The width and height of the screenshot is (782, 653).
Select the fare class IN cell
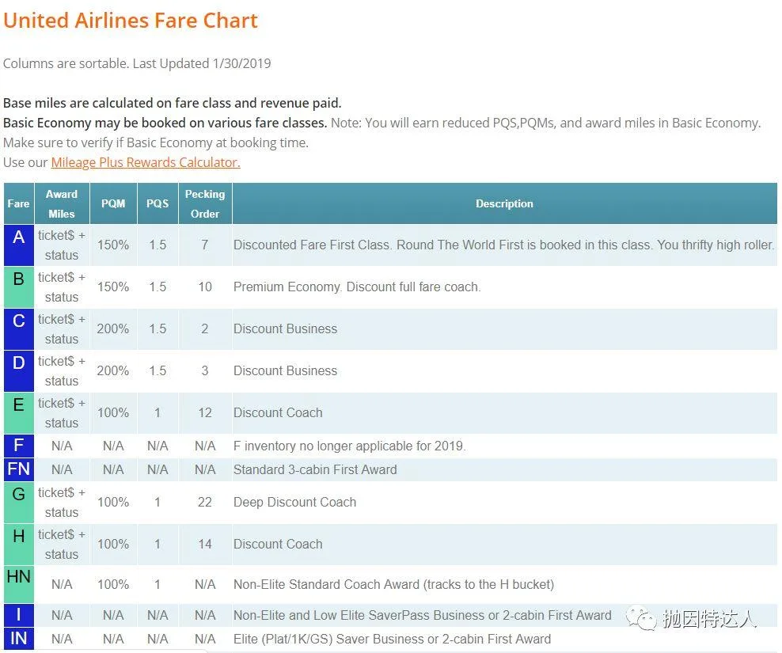coord(18,639)
